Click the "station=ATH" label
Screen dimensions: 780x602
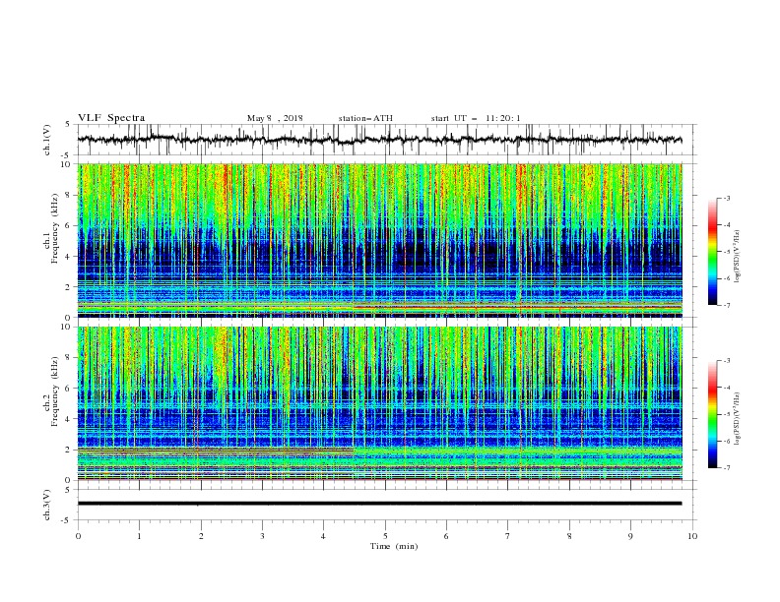point(365,118)
